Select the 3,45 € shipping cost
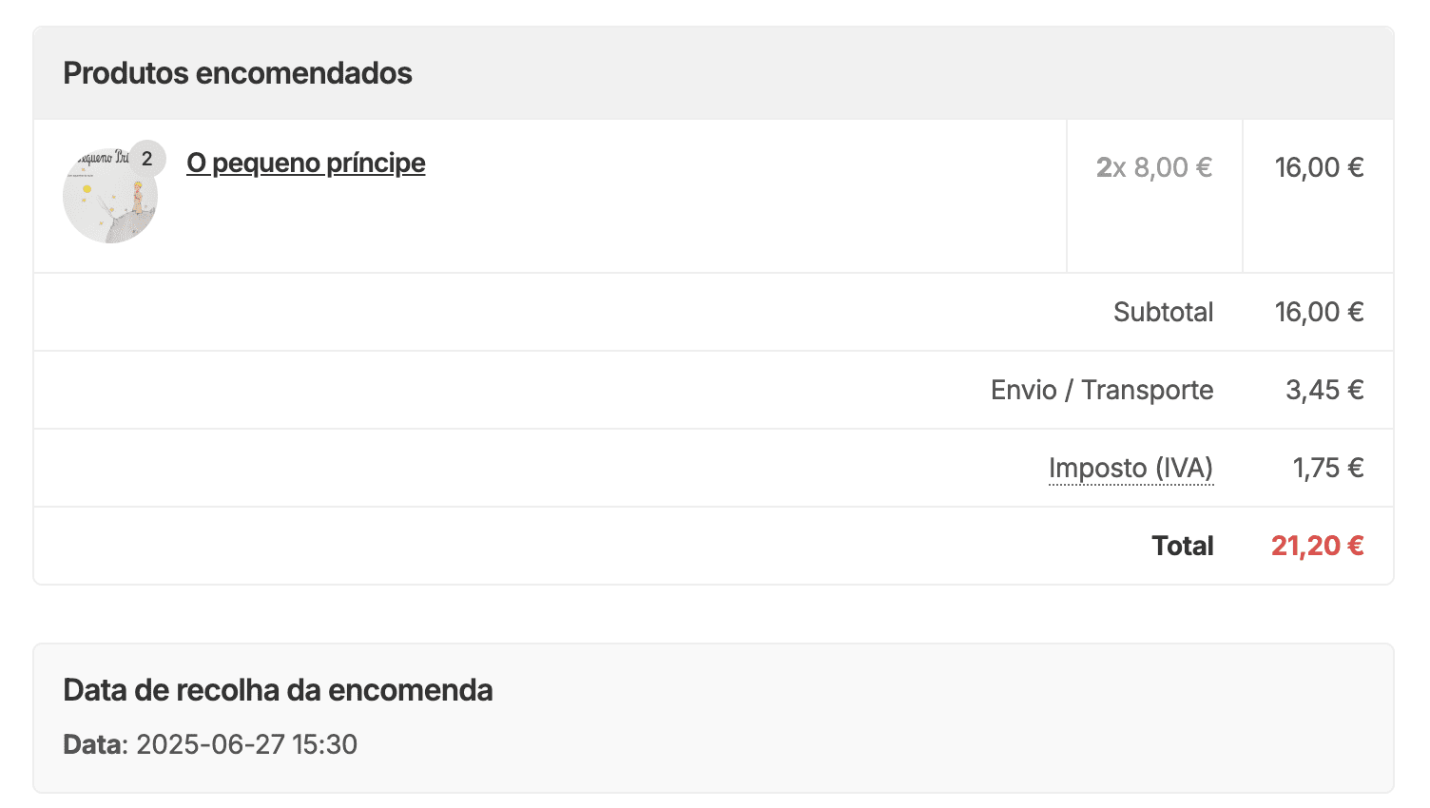This screenshot has width=1430, height=808. [1324, 390]
